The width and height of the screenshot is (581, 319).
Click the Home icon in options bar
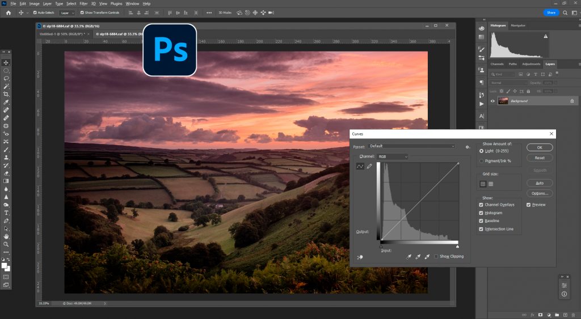pyautogui.click(x=9, y=12)
